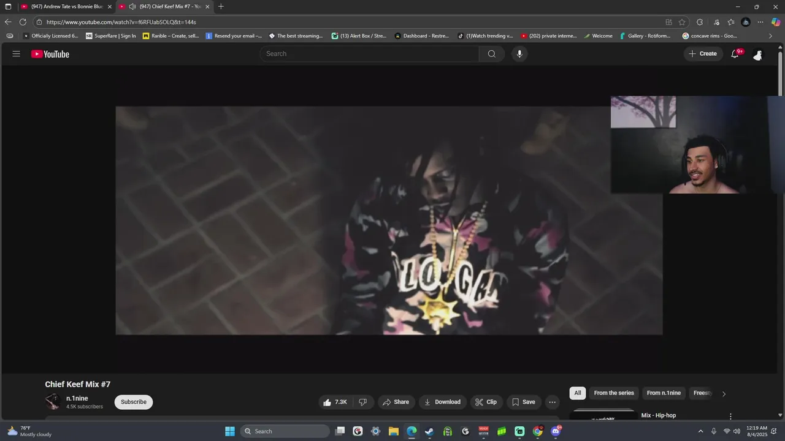Open Discord from the taskbar
785x441 pixels.
pos(556,431)
